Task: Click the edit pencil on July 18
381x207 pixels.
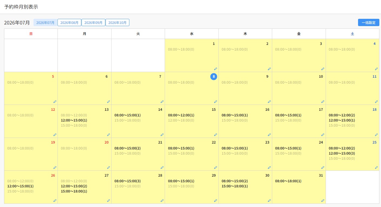Action: click(376, 135)
